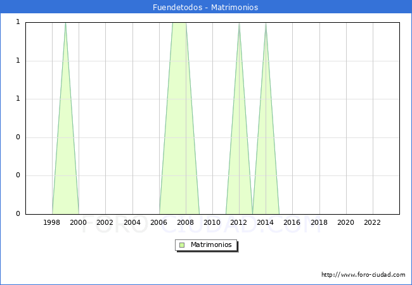
Task: Click the Matrimonios legend label text
Action: pos(212,245)
